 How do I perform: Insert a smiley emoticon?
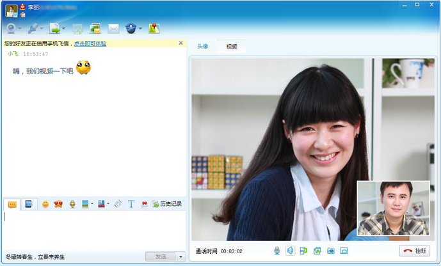coord(45,204)
